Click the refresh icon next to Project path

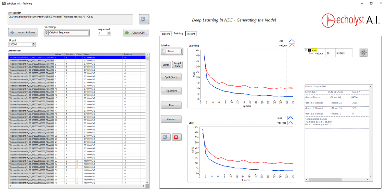144,19
